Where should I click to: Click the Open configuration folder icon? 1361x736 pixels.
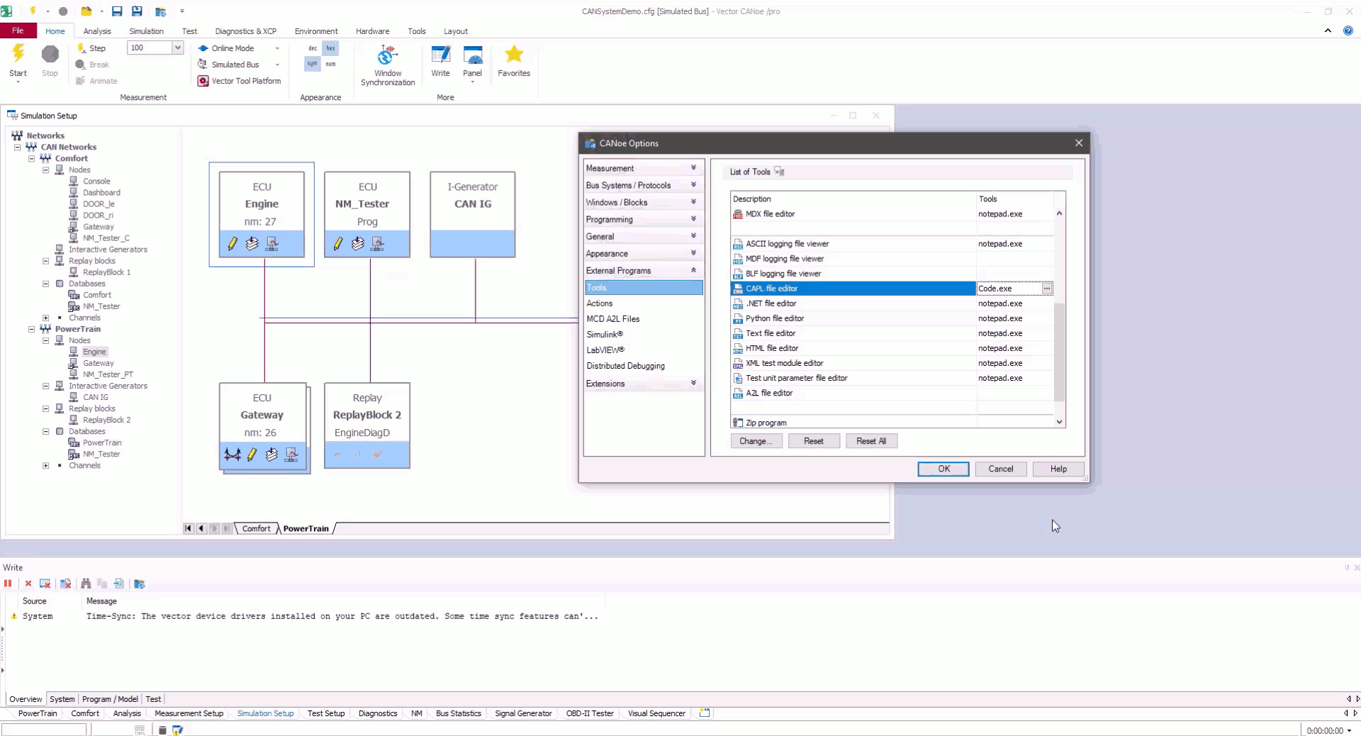click(86, 11)
